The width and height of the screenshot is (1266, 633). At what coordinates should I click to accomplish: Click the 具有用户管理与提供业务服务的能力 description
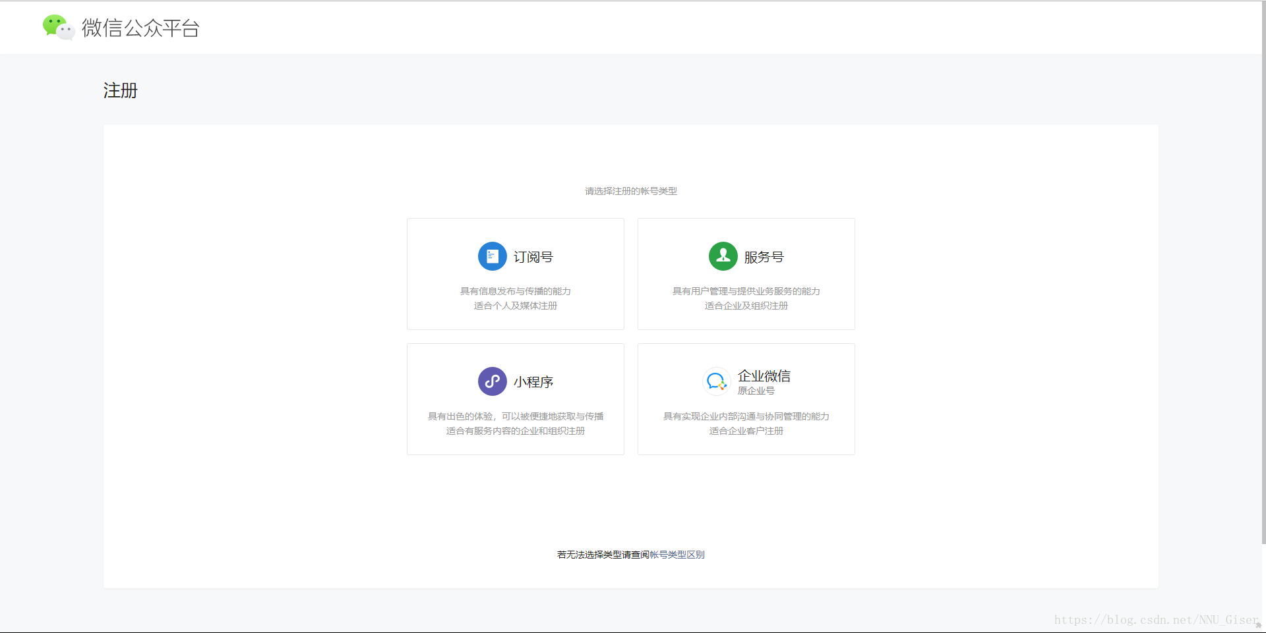[746, 291]
